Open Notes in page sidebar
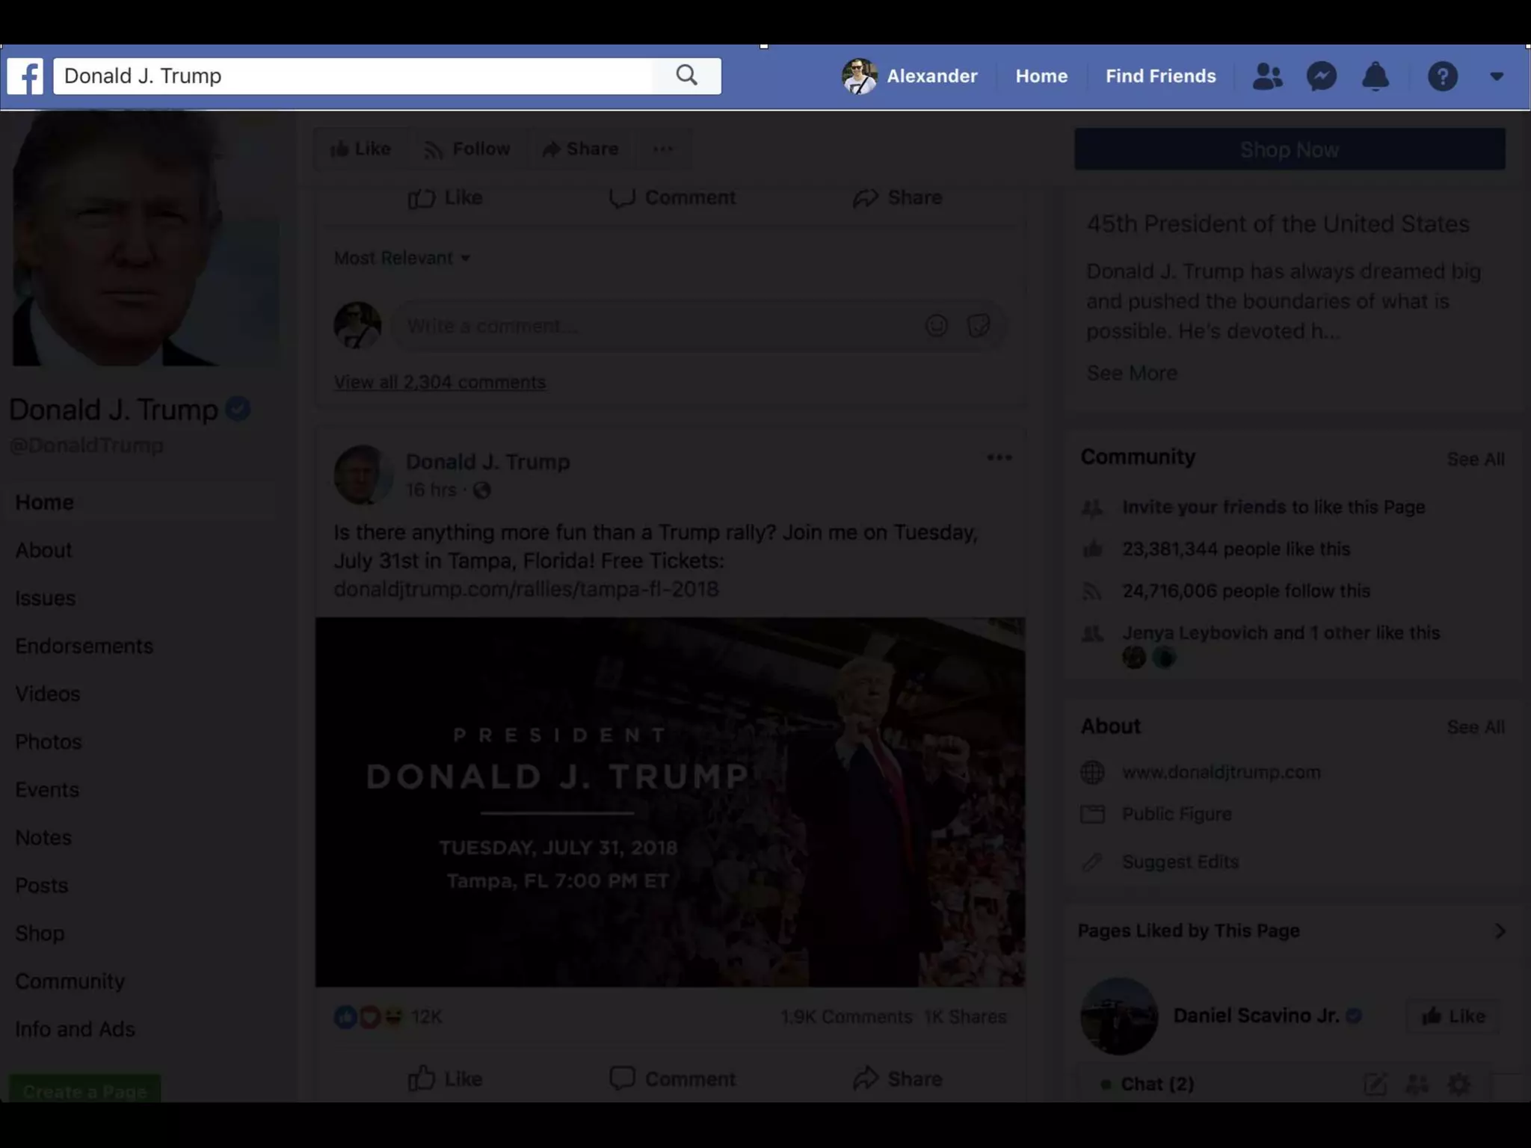1531x1148 pixels. (43, 837)
